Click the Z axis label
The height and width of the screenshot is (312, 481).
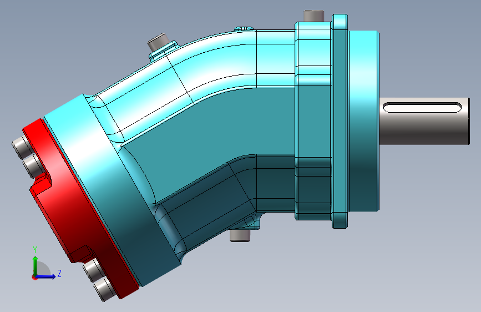pyautogui.click(x=59, y=273)
